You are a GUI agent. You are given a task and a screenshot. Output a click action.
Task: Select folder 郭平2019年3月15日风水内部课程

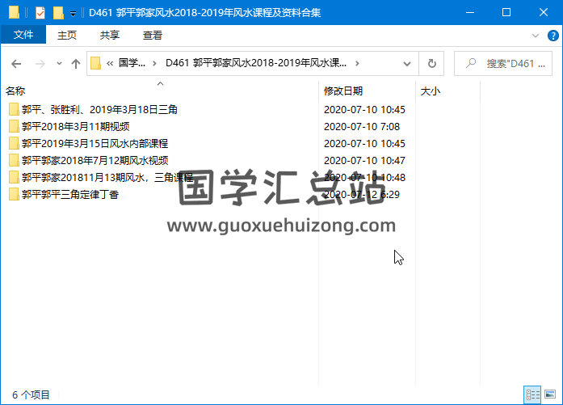pos(95,143)
